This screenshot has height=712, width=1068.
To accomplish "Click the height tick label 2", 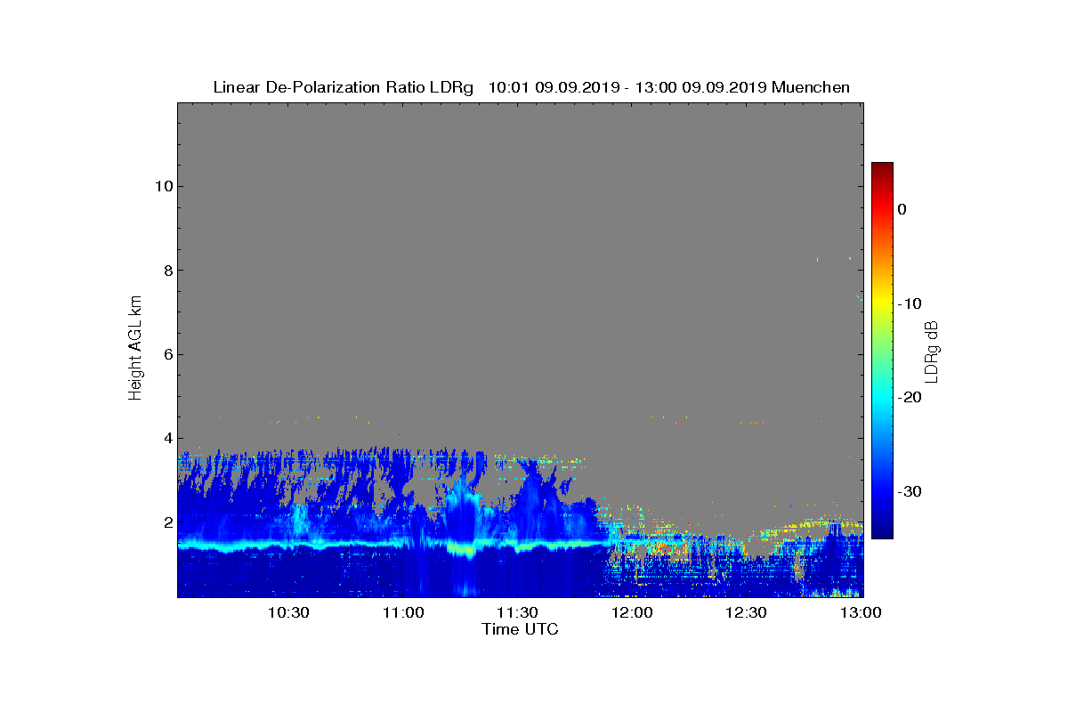I will click(166, 522).
